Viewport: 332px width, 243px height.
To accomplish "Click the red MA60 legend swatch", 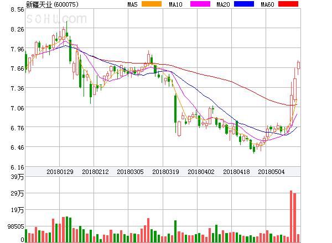I will [288, 4].
